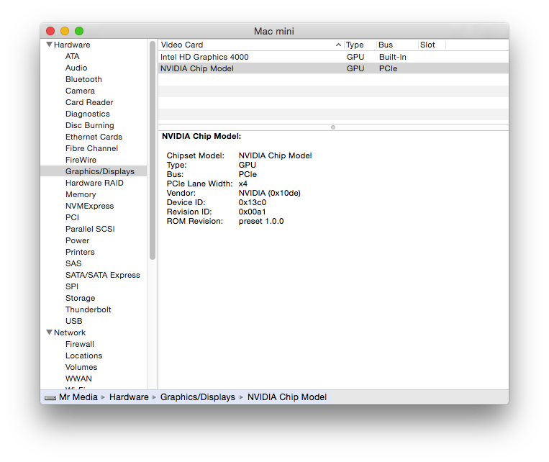
Task: Collapse the Network section triangle
Action: 50,332
